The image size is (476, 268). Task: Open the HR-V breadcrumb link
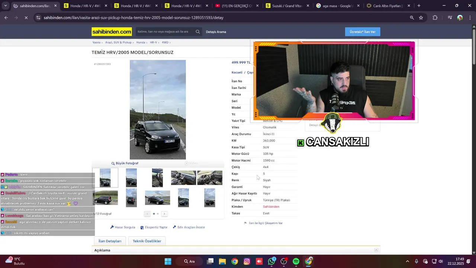(x=153, y=42)
